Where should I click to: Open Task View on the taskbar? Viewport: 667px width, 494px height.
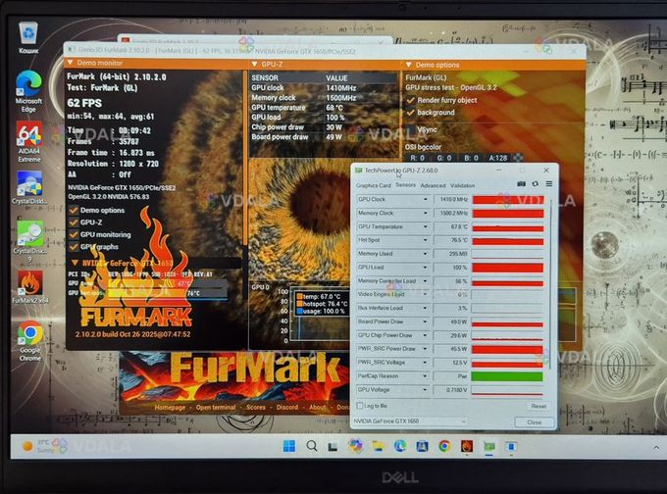[333, 446]
